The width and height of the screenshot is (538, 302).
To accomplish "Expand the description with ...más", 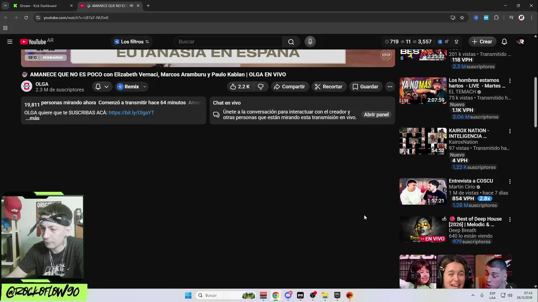I will point(32,118).
